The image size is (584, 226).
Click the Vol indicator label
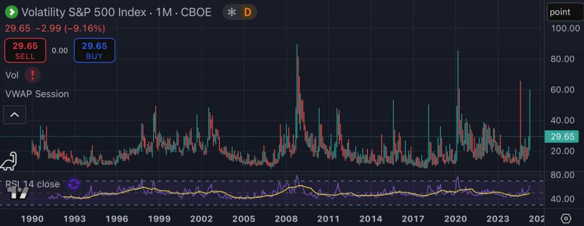tap(12, 75)
